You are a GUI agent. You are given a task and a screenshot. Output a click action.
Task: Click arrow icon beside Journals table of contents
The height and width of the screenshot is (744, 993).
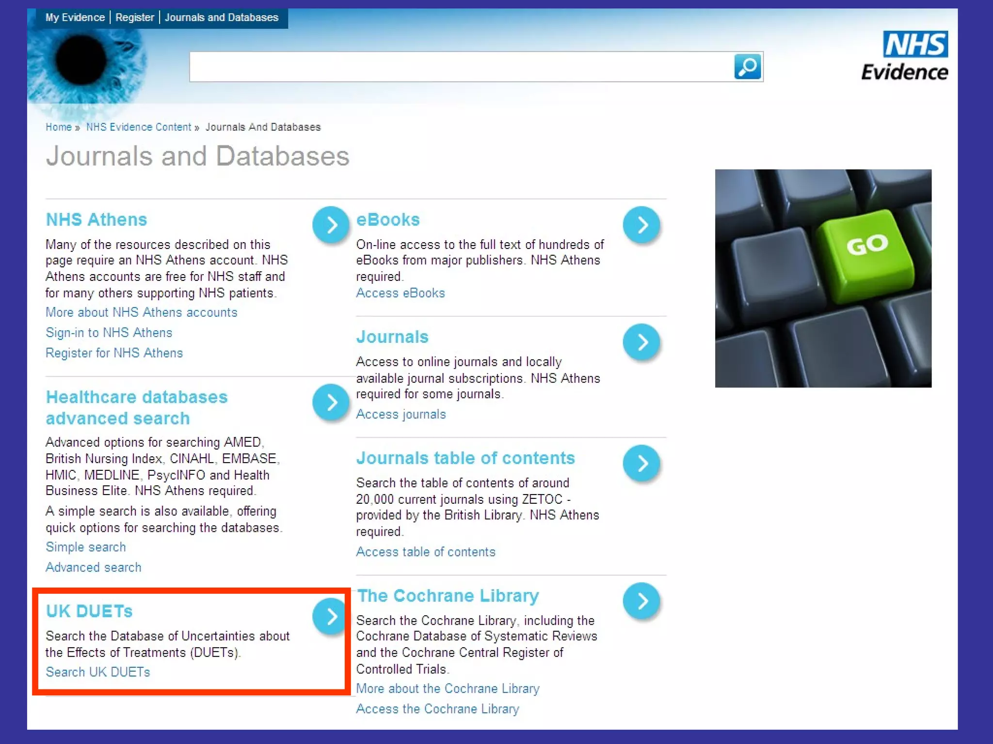coord(641,463)
